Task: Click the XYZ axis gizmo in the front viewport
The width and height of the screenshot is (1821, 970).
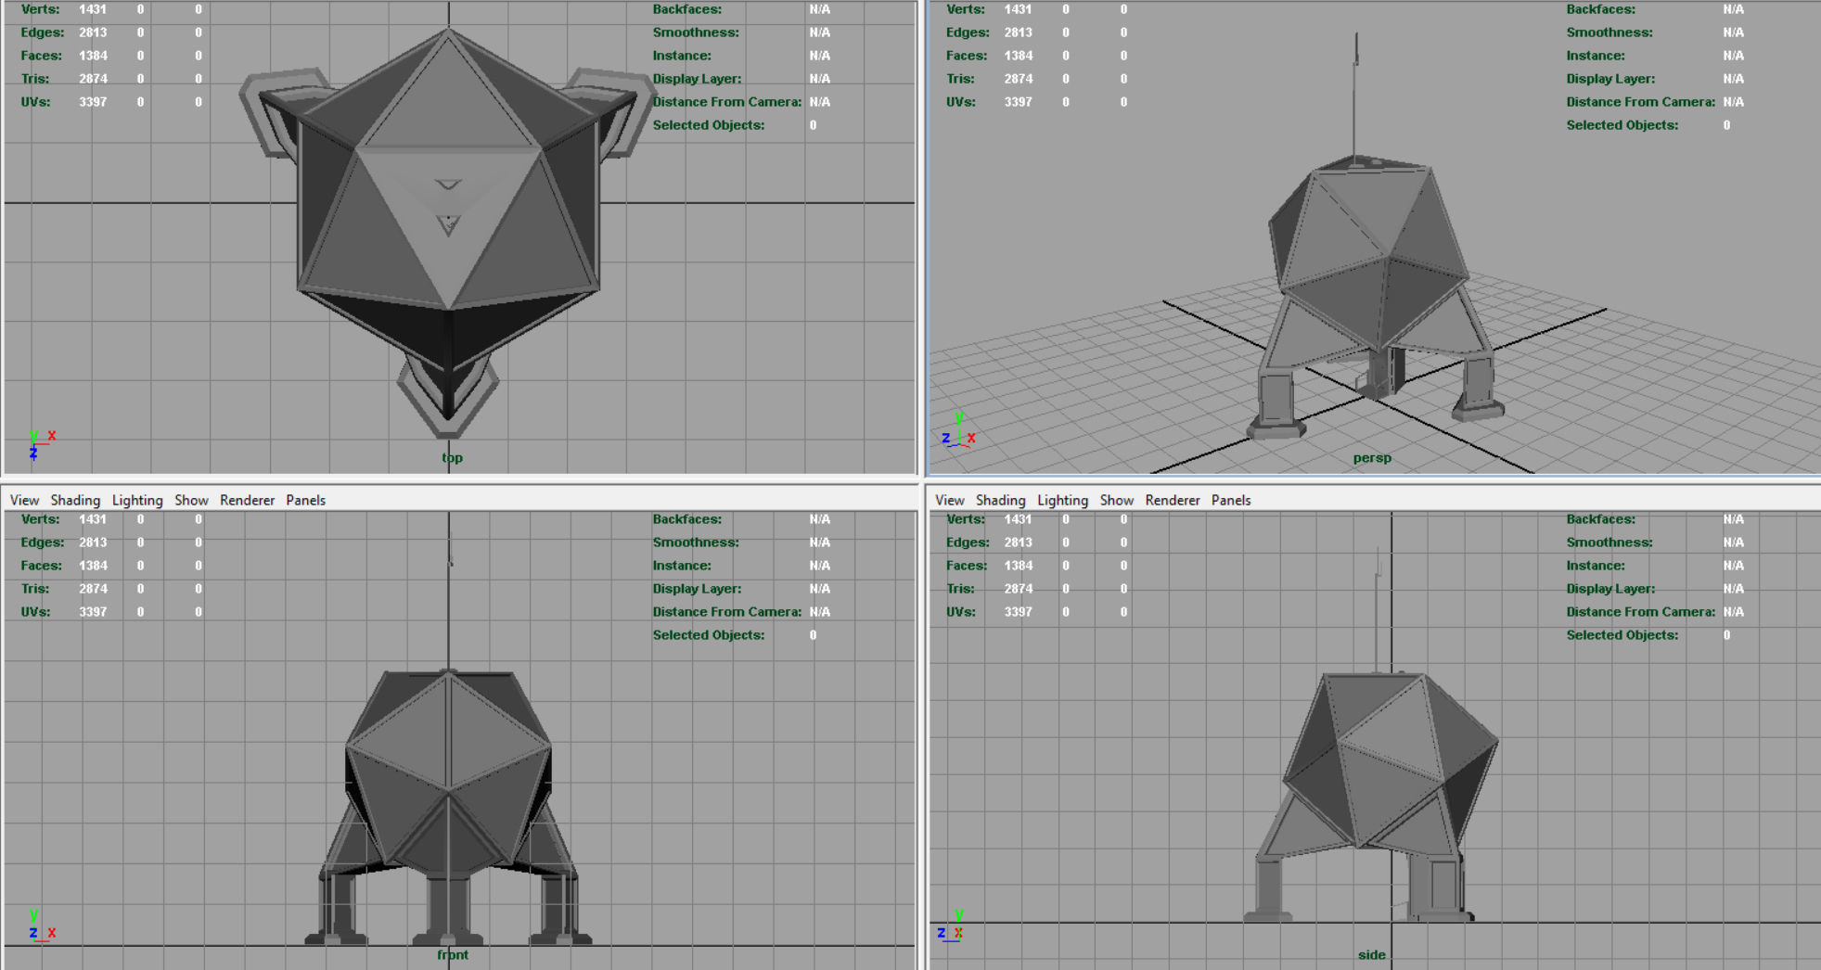Action: click(41, 925)
